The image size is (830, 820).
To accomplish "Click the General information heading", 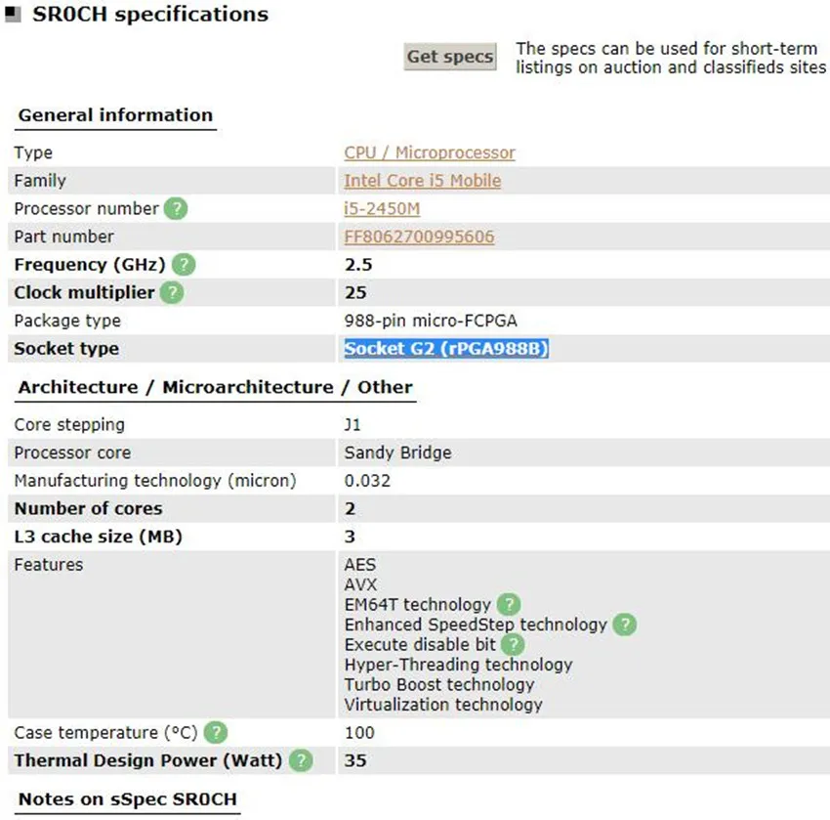I will tap(115, 115).
